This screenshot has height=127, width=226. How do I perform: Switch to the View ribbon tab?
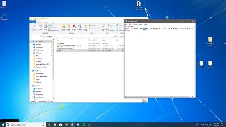(x=53, y=22)
